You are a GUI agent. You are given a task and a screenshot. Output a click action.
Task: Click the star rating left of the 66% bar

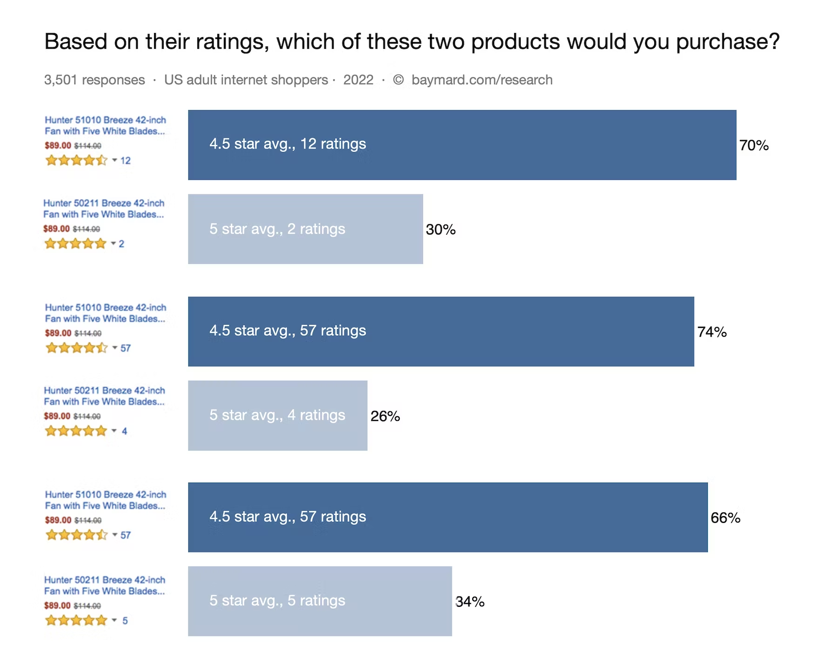[x=77, y=535]
